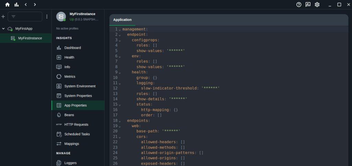
Task: Go to the Health page
Action: coord(69,57)
